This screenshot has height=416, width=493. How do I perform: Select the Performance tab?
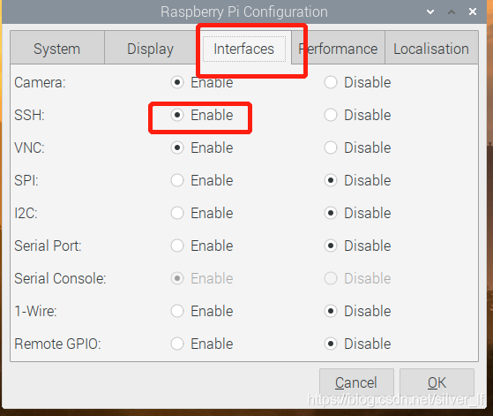tap(338, 49)
